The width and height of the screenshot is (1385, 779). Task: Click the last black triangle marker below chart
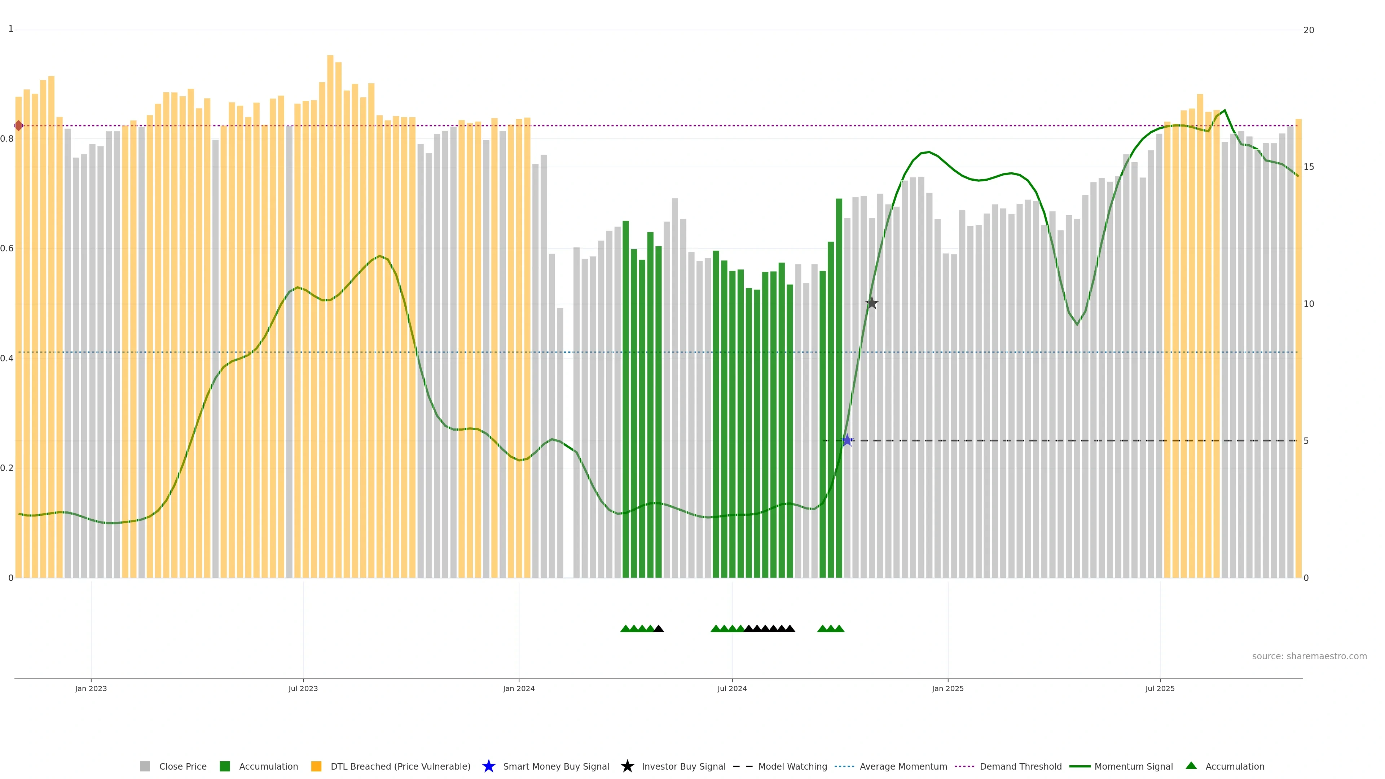click(x=790, y=629)
